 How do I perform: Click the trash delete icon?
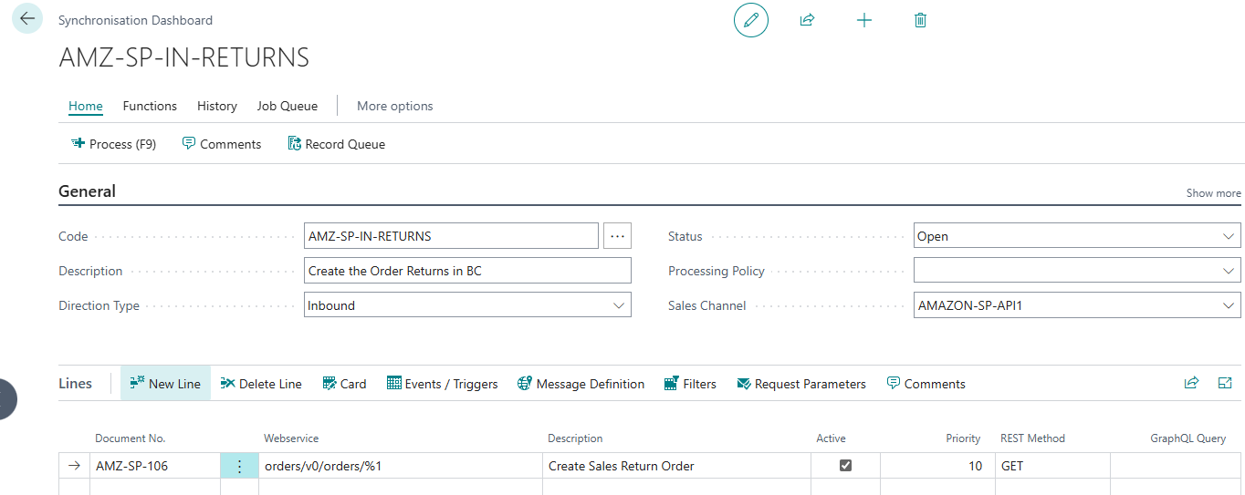click(x=920, y=20)
